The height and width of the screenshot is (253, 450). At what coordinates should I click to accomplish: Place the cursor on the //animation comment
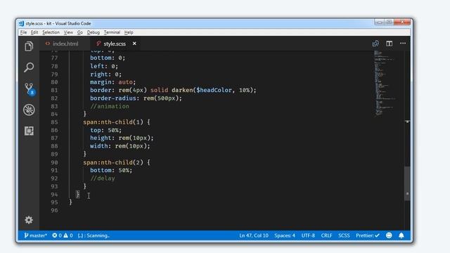click(110, 106)
